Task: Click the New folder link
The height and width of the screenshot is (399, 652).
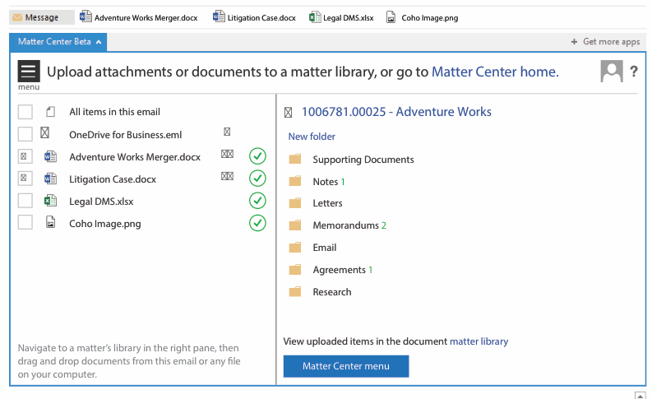Action: pos(312,137)
